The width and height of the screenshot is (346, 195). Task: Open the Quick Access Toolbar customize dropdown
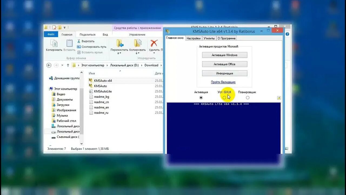coord(65,27)
